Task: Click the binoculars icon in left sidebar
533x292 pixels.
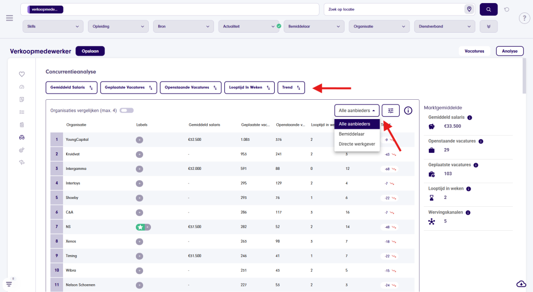Action: 22,137
